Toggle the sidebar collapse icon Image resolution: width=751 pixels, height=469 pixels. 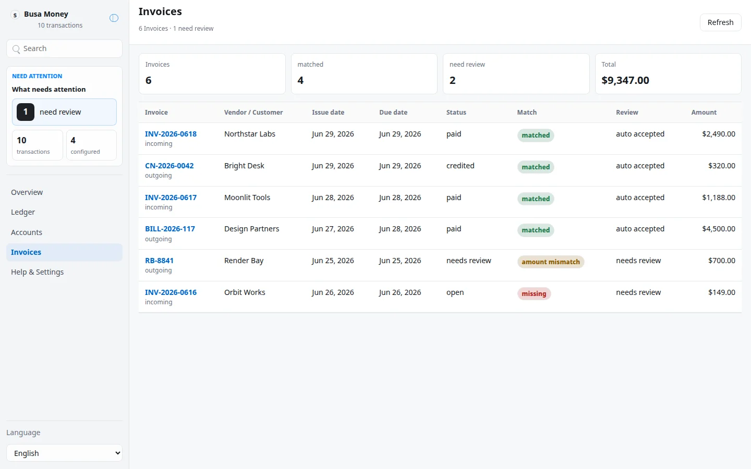point(114,18)
